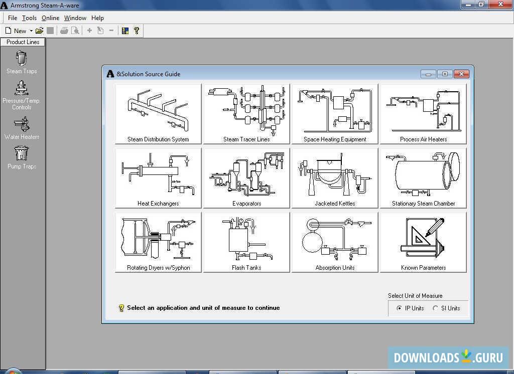Image resolution: width=514 pixels, height=374 pixels.
Task: Open the Online menu
Action: (50, 18)
